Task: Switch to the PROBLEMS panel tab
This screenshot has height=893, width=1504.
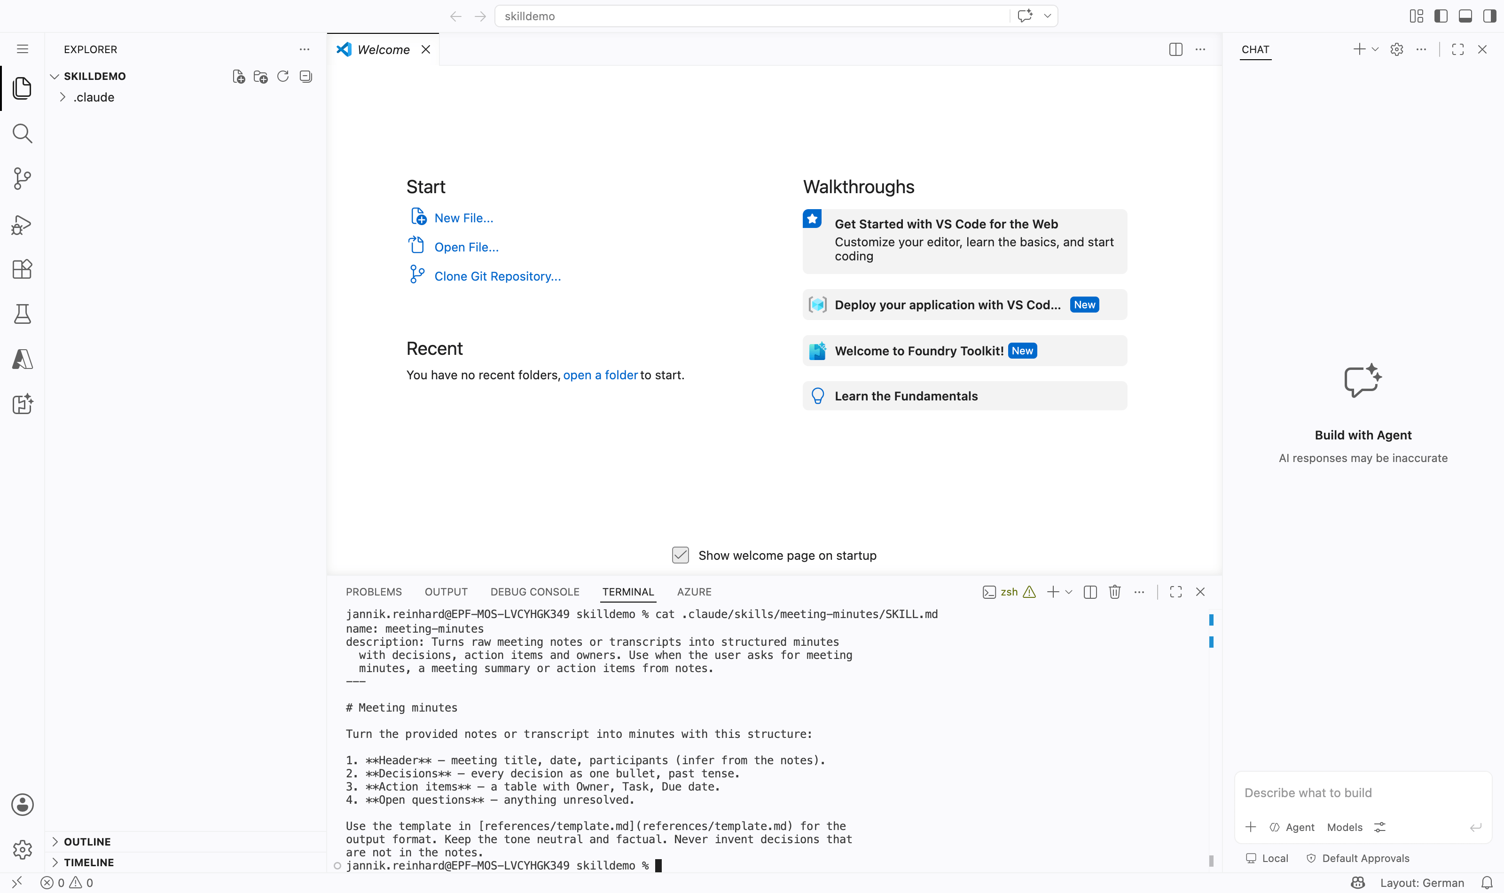Action: point(374,592)
